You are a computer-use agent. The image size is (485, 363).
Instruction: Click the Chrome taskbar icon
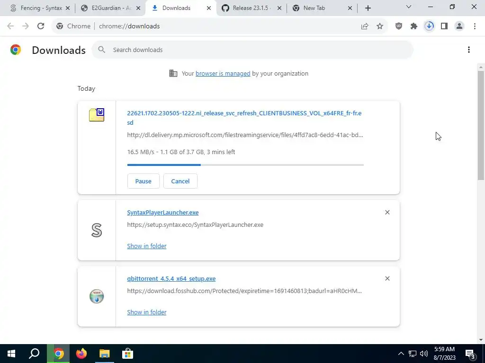coord(58,354)
